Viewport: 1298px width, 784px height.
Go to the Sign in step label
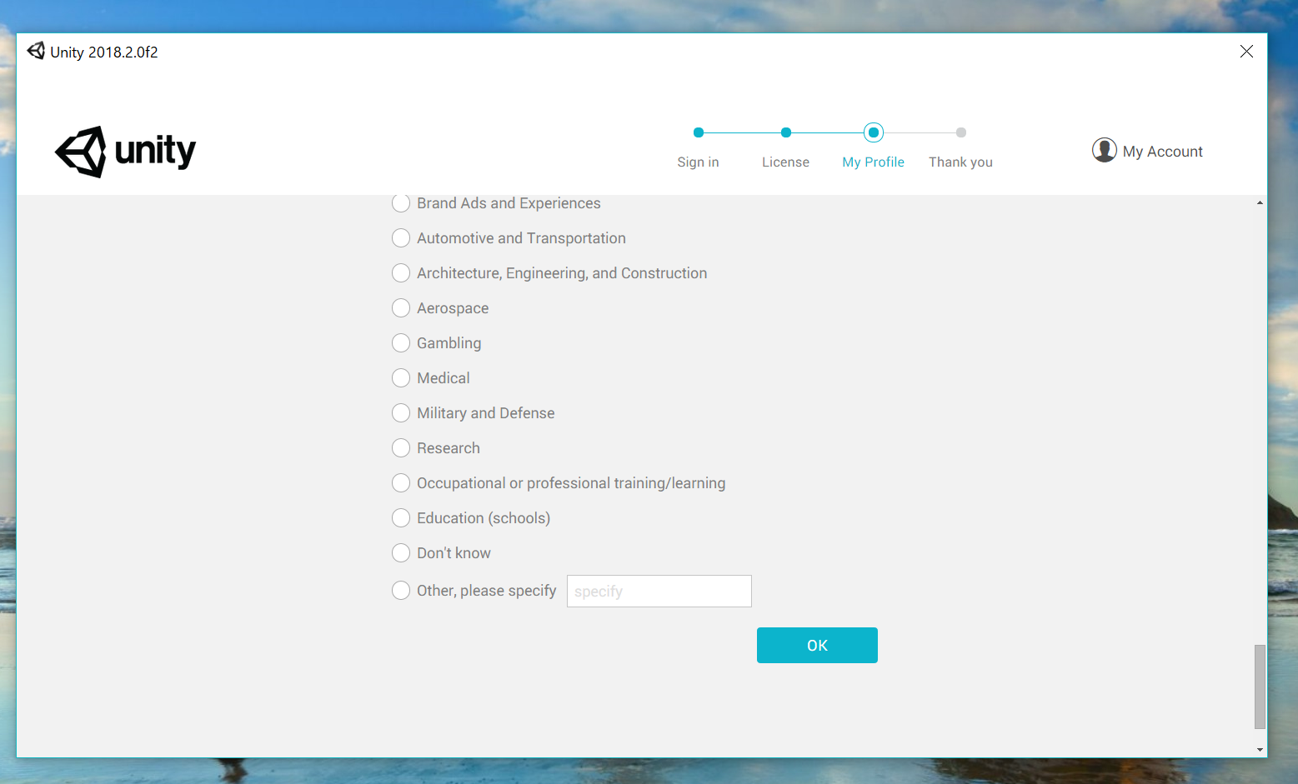pos(698,162)
